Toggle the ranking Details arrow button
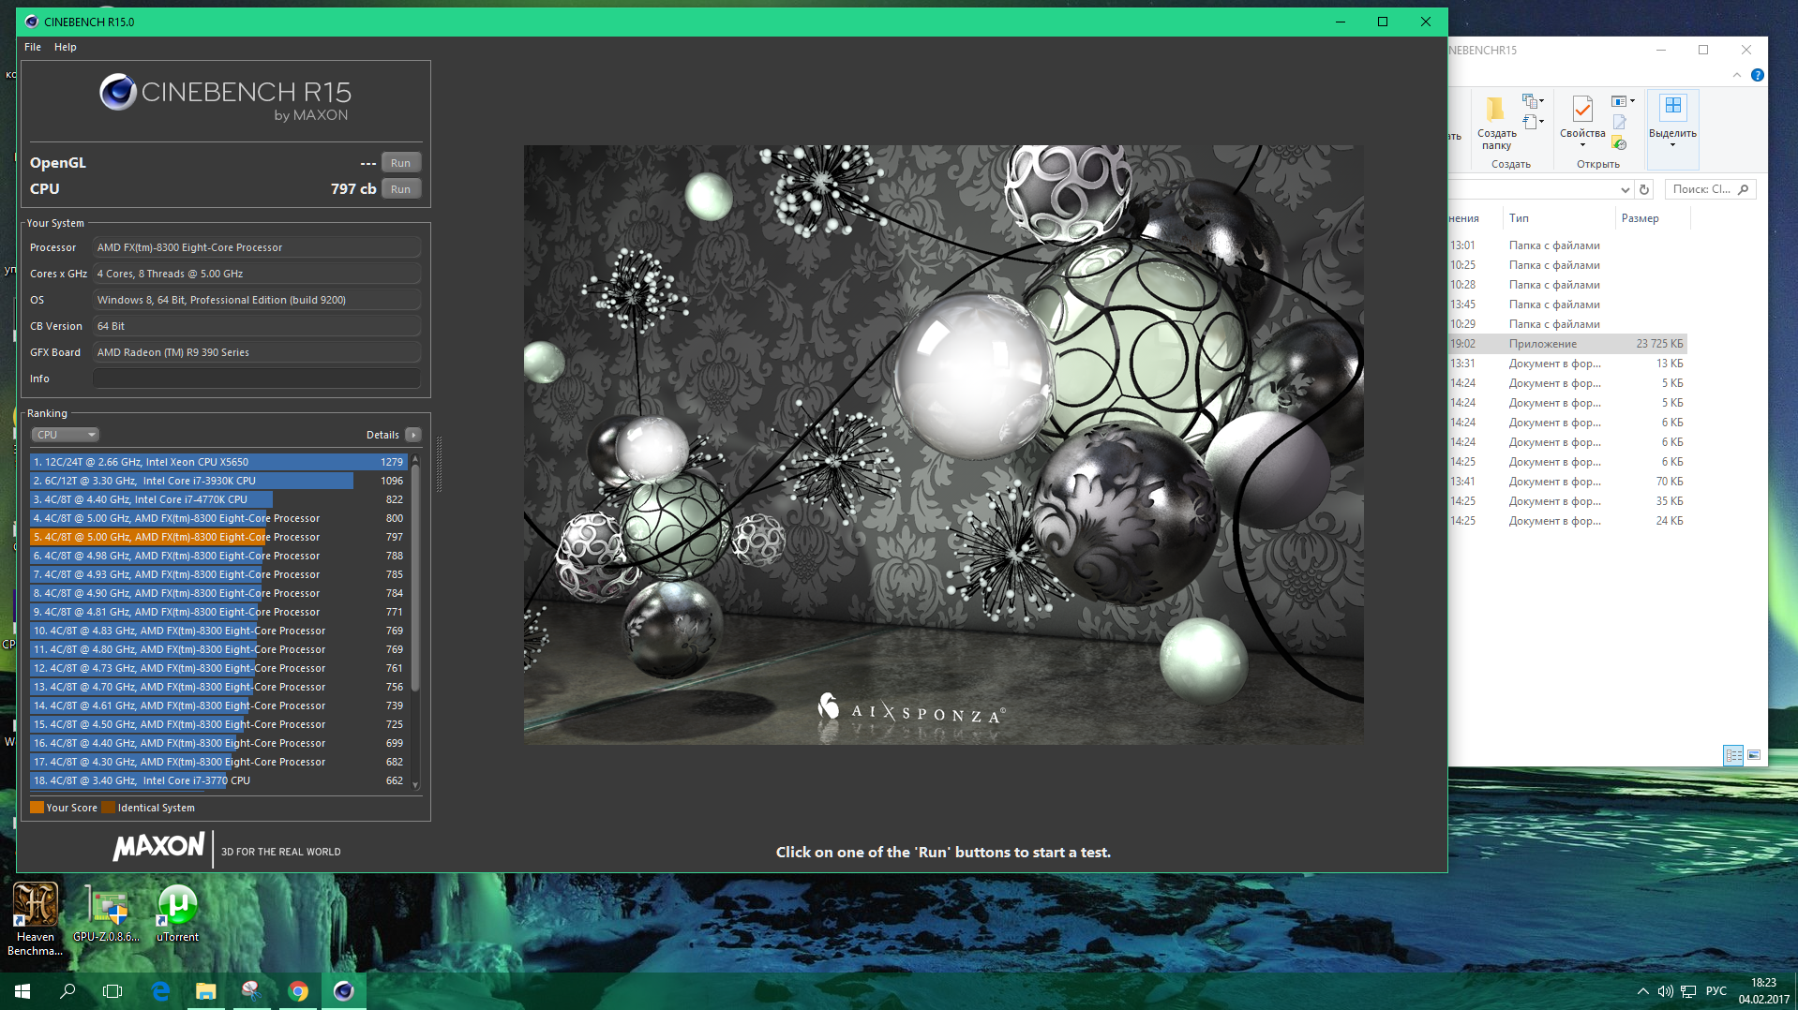The image size is (1798, 1010). point(413,435)
